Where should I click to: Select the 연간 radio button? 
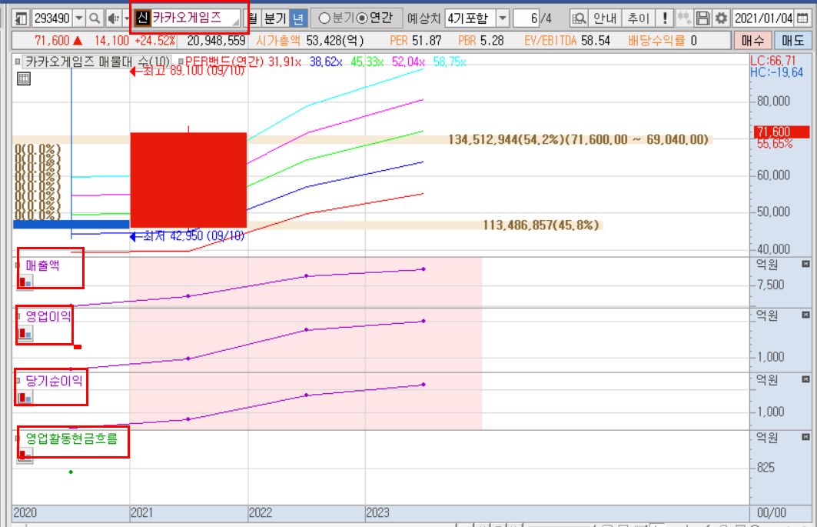(362, 18)
